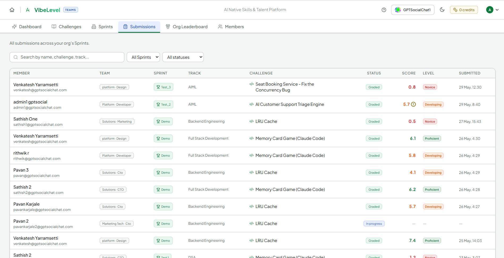Open the Sprints tab
The image size is (504, 258).
tap(102, 27)
